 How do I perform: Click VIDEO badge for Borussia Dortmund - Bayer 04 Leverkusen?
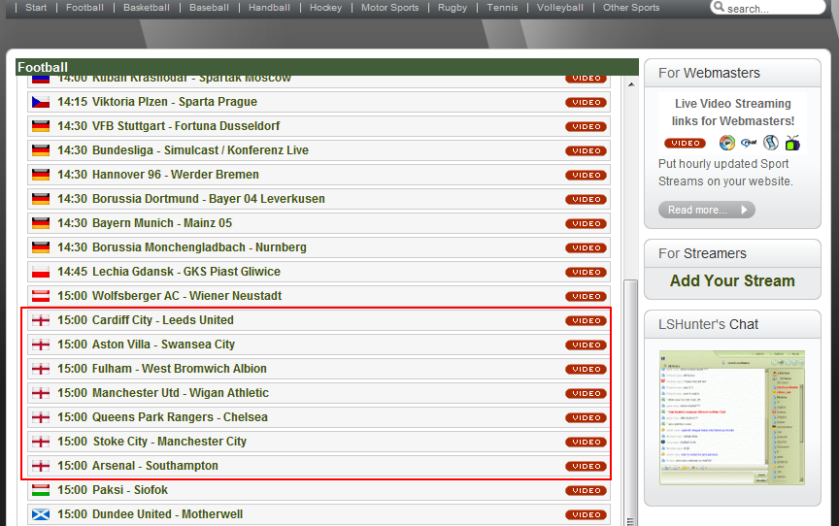pyautogui.click(x=586, y=199)
